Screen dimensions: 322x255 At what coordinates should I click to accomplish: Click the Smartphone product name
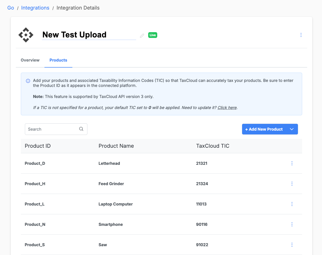(111, 224)
